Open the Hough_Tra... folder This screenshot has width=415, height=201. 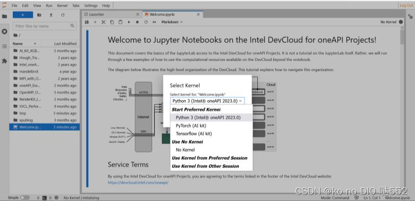pos(44,58)
